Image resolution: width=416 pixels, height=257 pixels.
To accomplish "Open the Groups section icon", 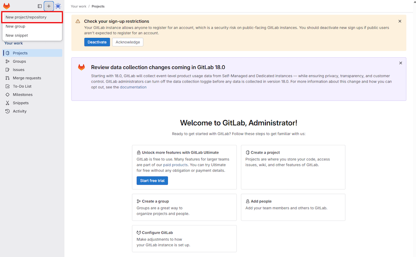I will coord(7,61).
